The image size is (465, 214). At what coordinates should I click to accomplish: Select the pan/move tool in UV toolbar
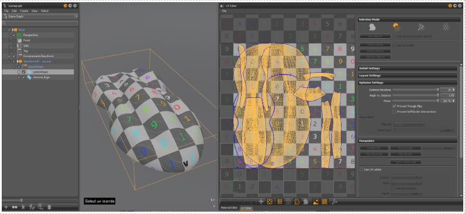261,202
